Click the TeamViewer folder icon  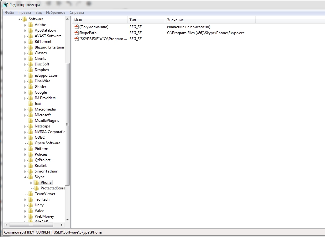(30, 194)
